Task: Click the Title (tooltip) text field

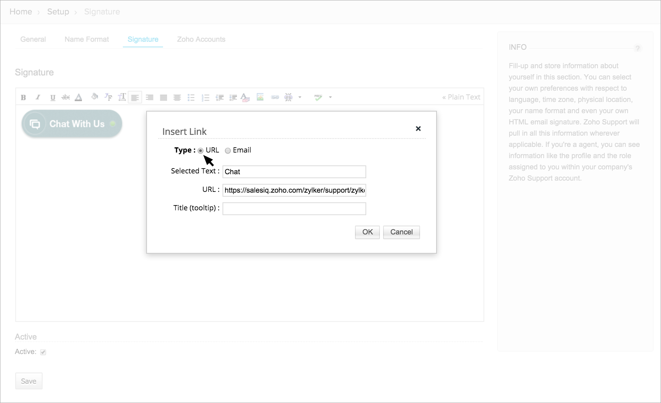Action: pyautogui.click(x=294, y=209)
